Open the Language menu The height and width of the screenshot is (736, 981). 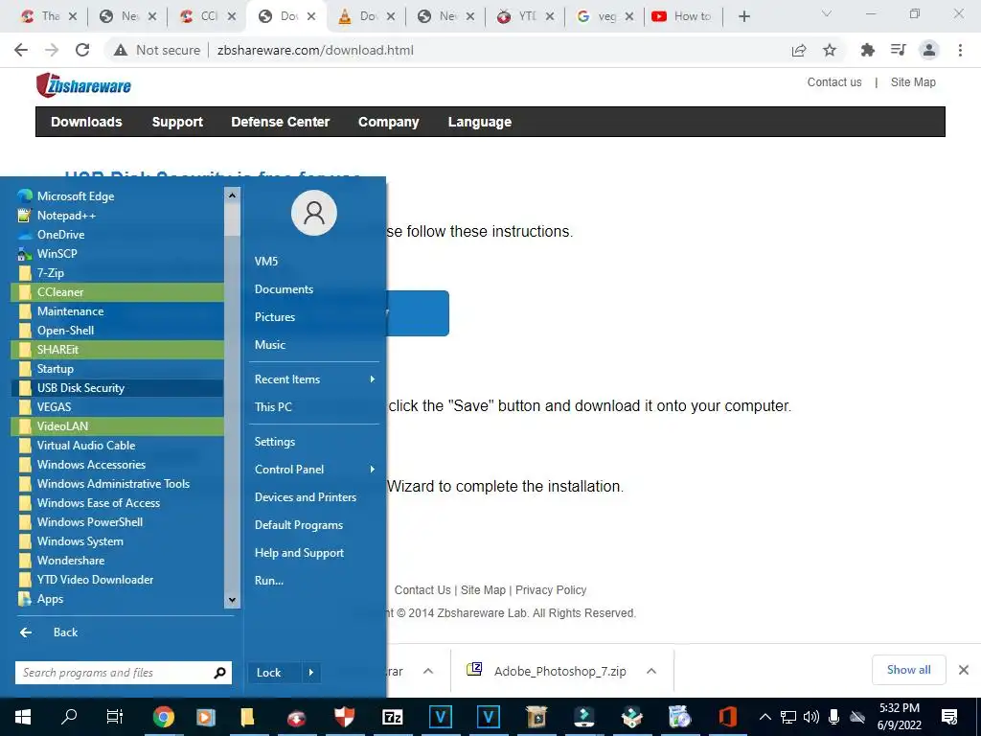[x=480, y=122]
